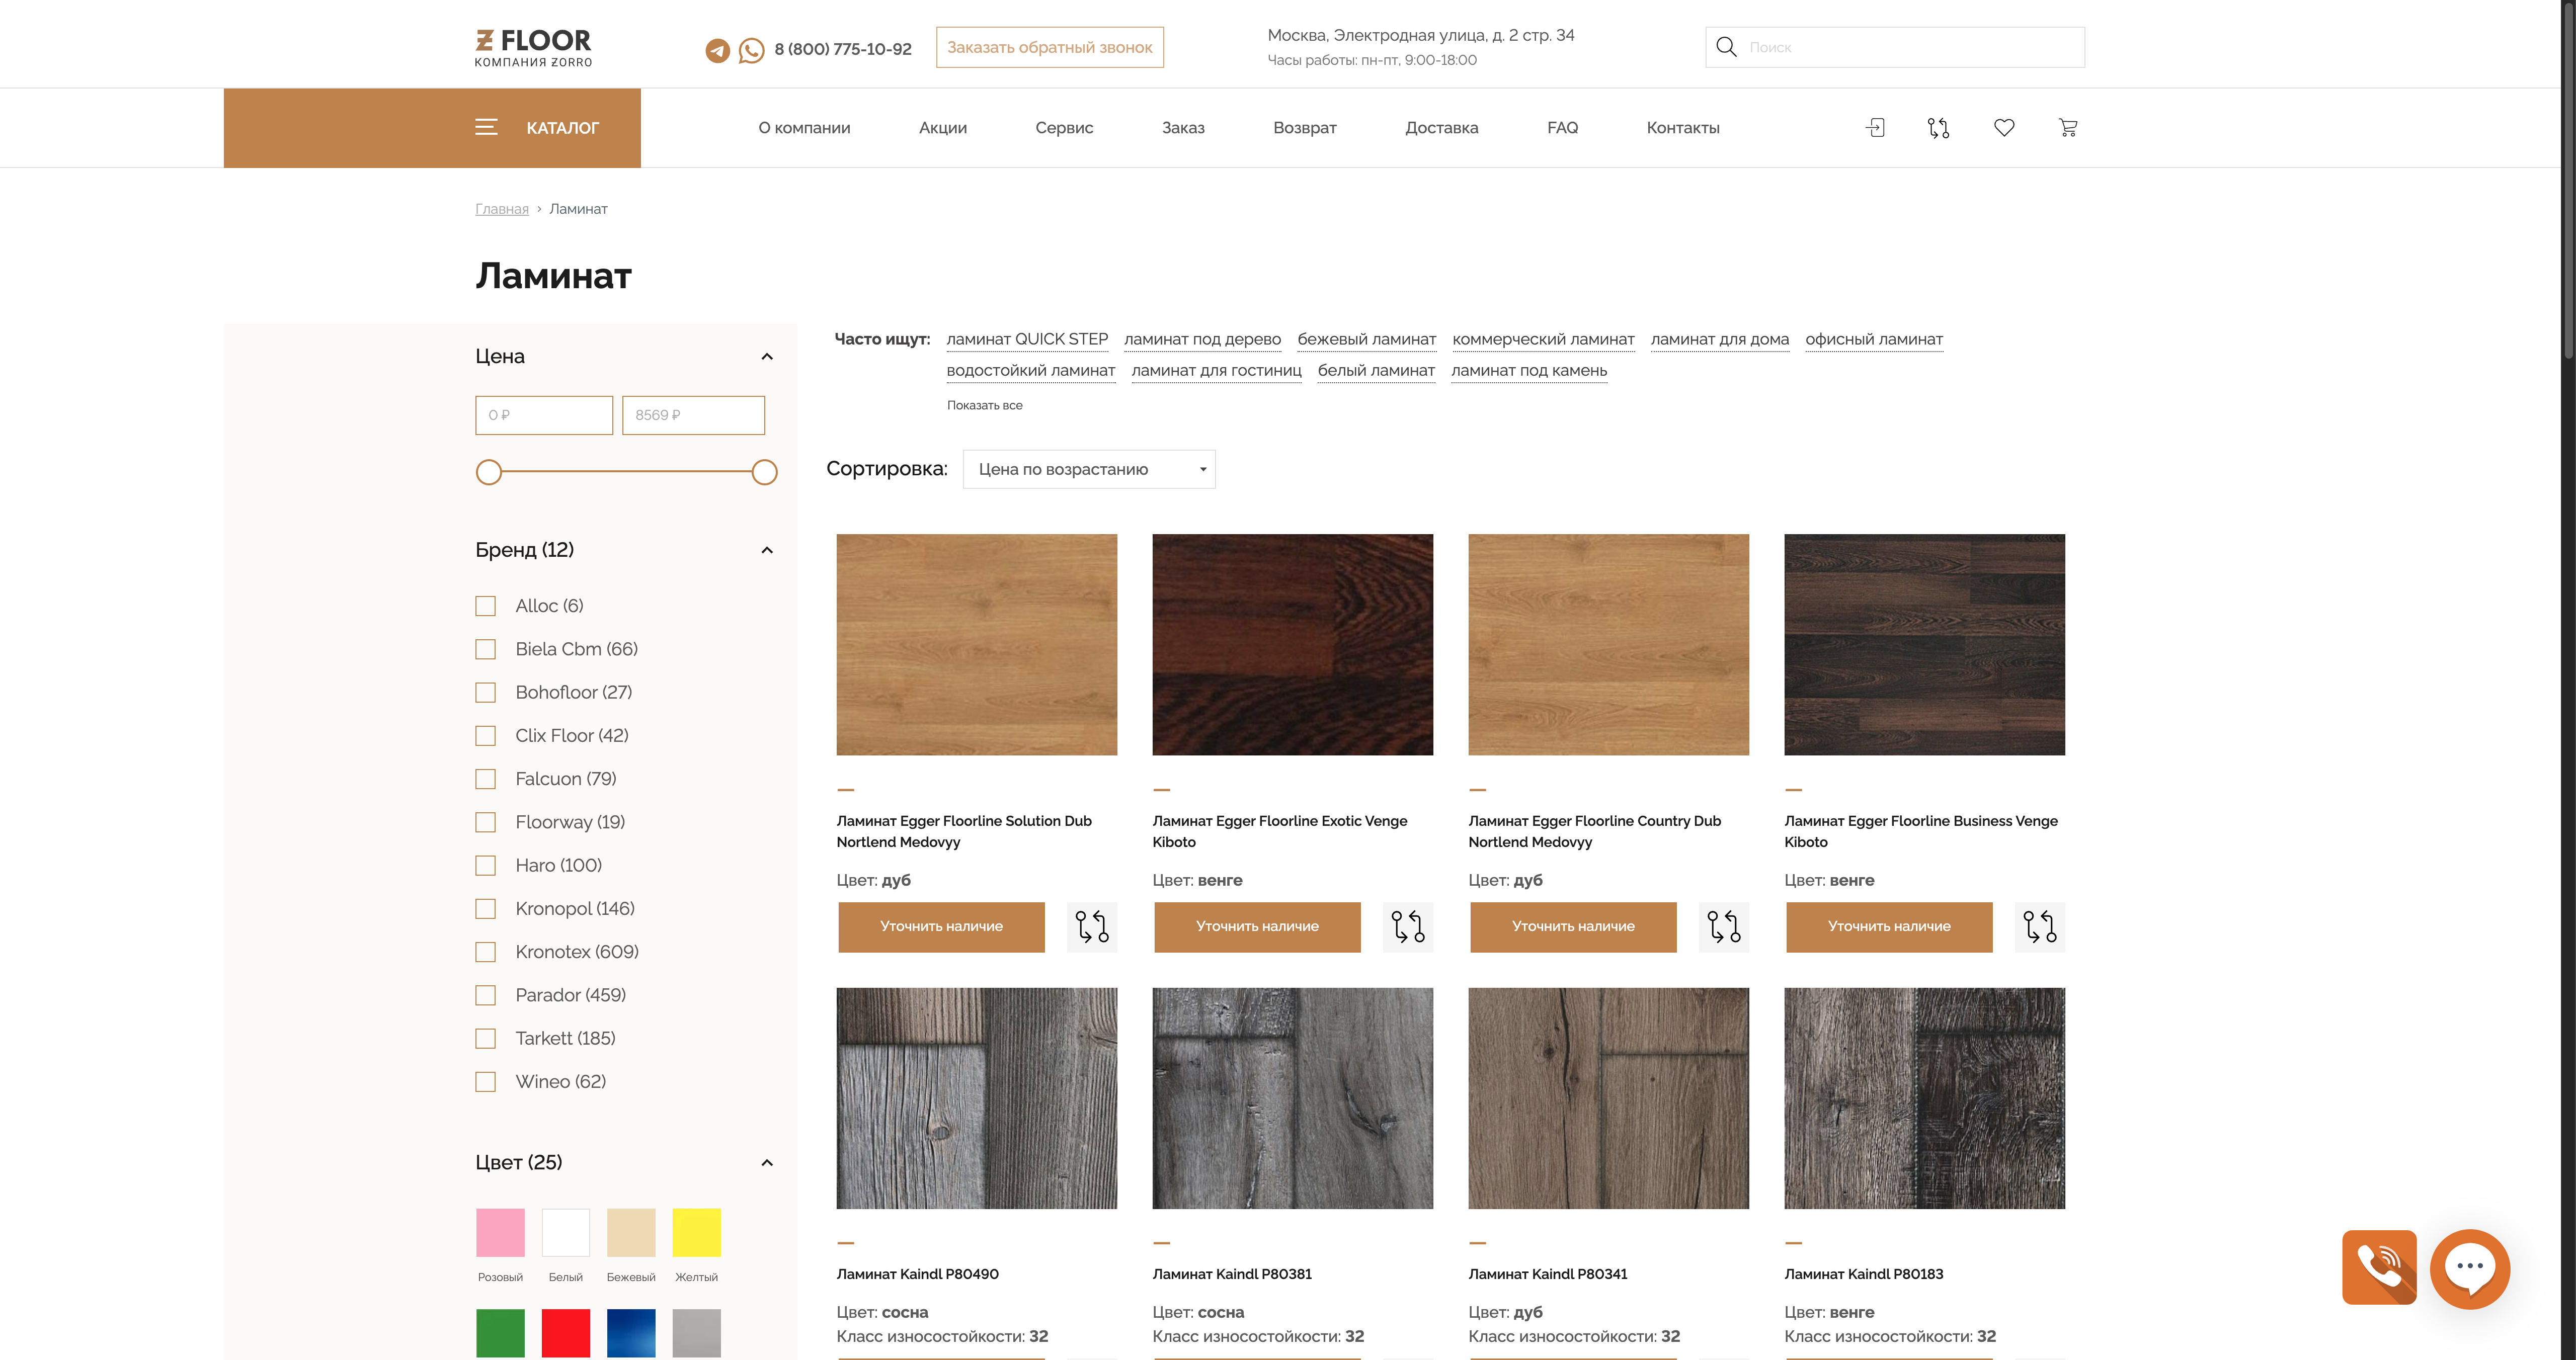Open the WhatsApp contact icon
The image size is (2576, 1360).
[751, 50]
